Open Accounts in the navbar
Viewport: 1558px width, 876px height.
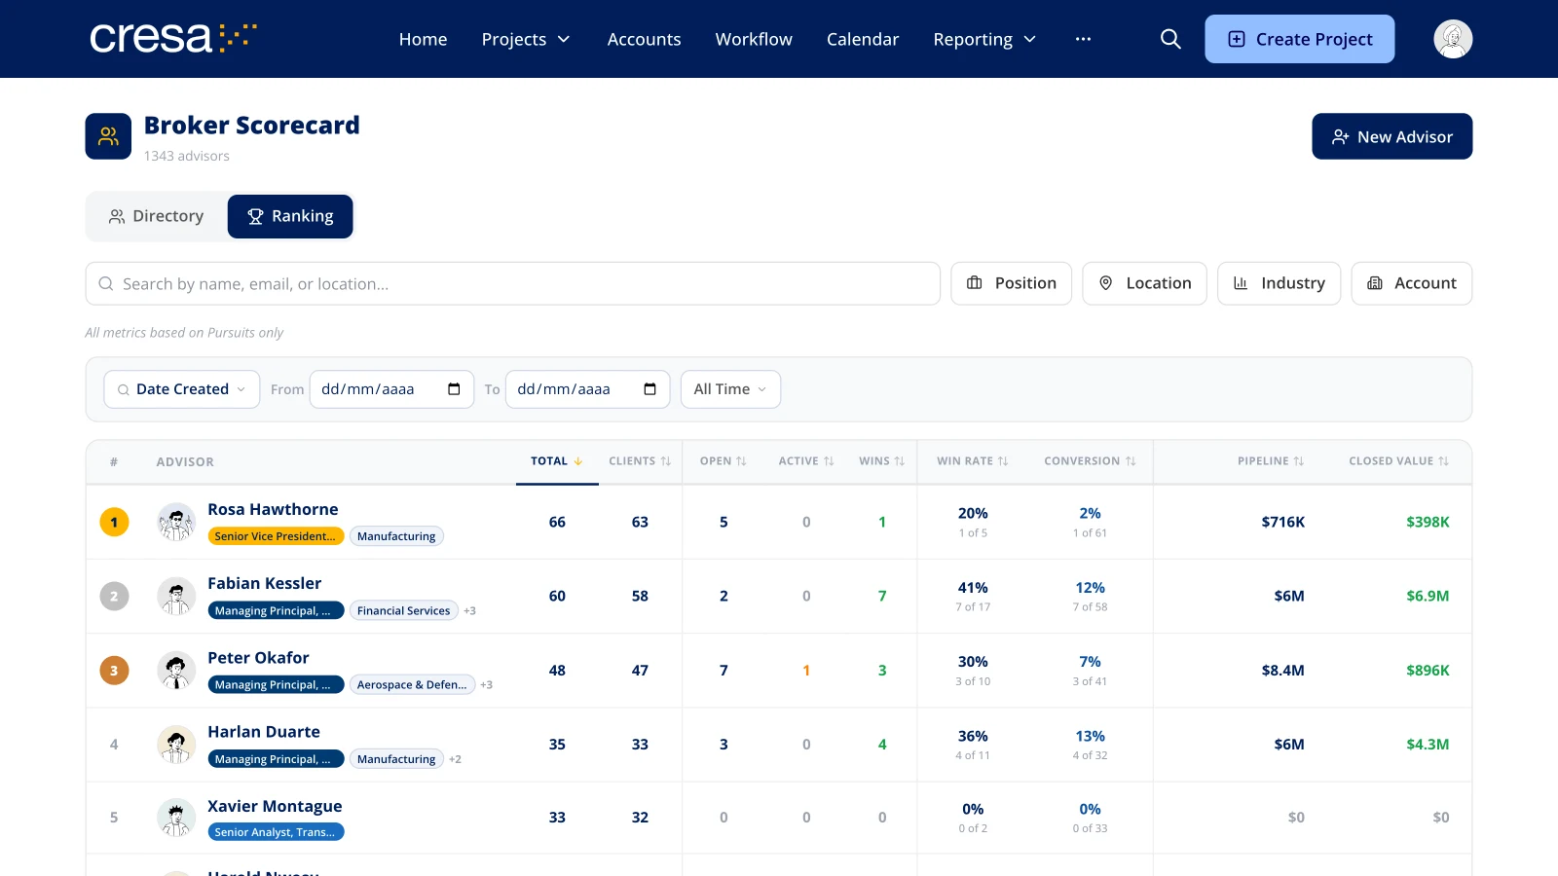644,39
